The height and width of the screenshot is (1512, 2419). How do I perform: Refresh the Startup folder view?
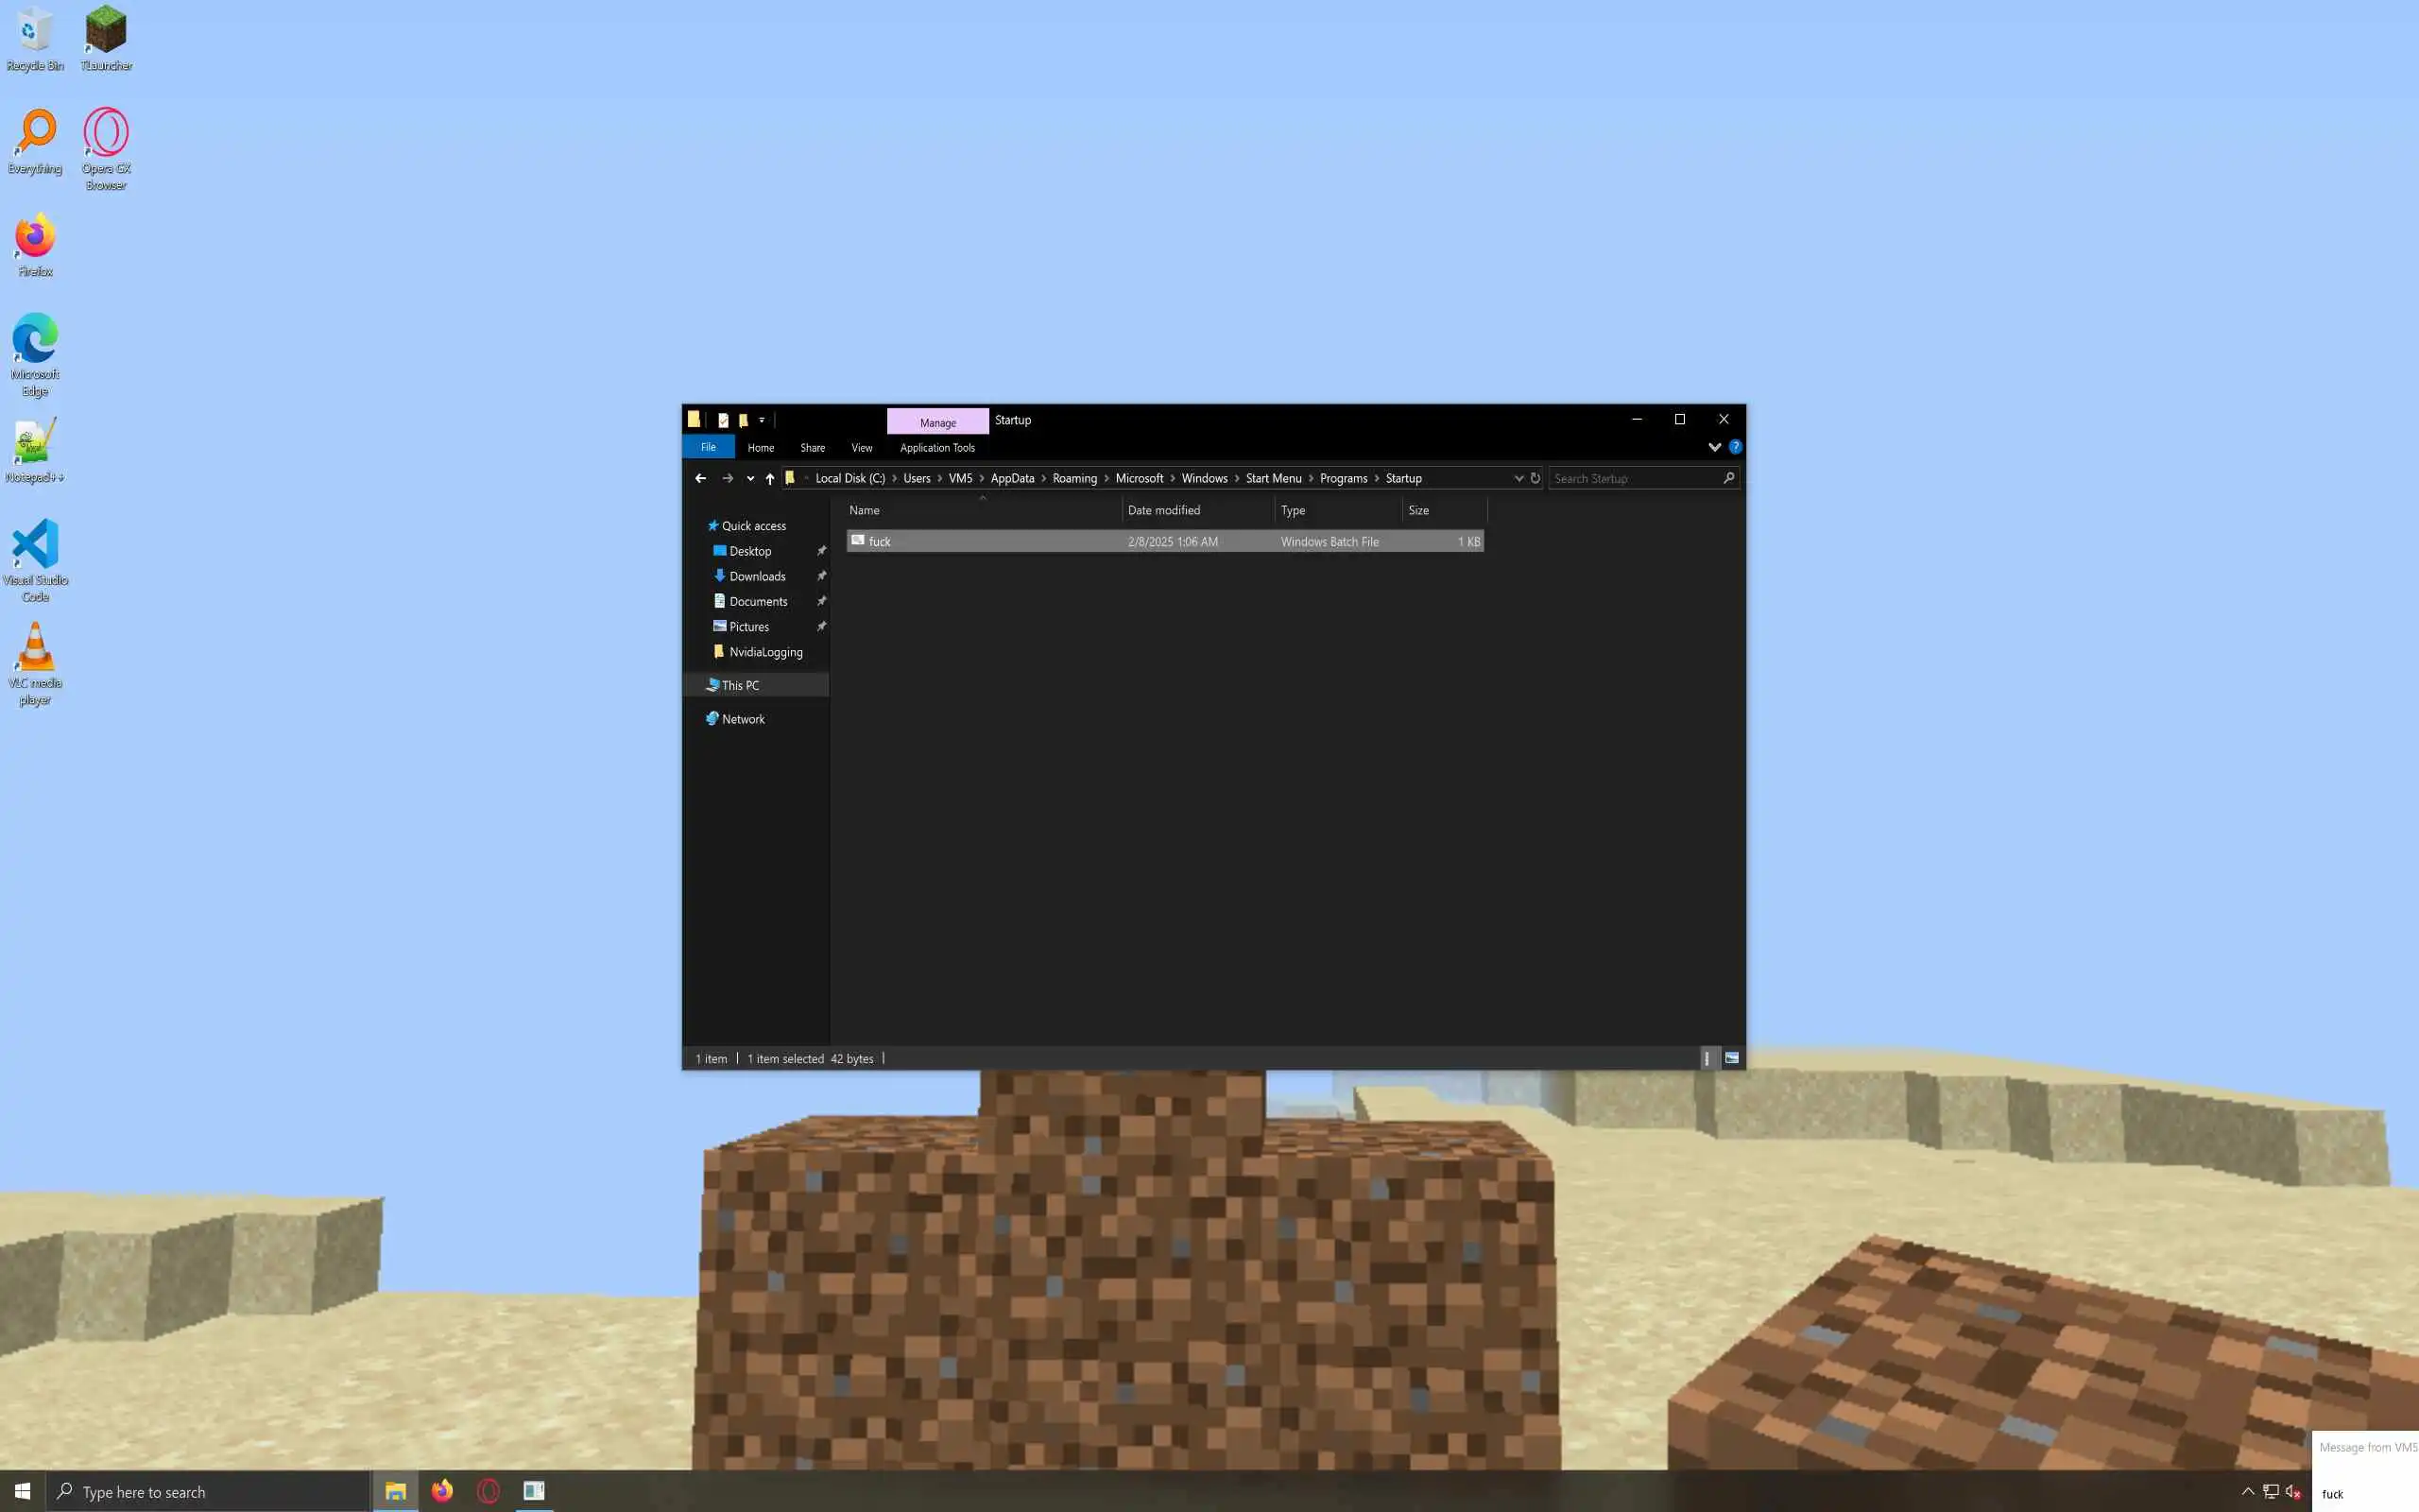click(x=1535, y=478)
